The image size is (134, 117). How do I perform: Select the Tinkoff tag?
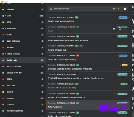(23, 92)
